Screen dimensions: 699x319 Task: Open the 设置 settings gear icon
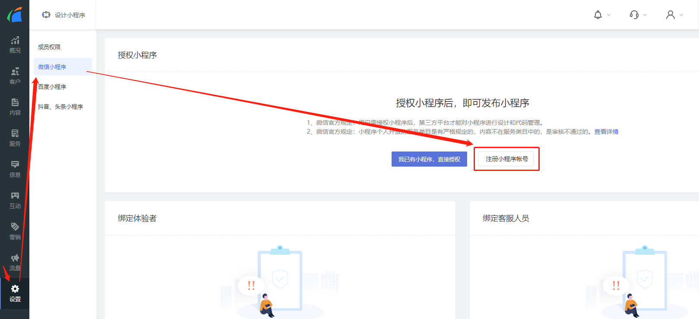click(x=15, y=289)
